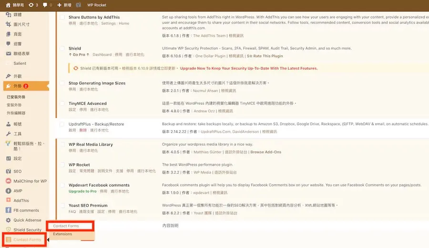Click the Yoast icon in the admin bar

tap(79, 5)
